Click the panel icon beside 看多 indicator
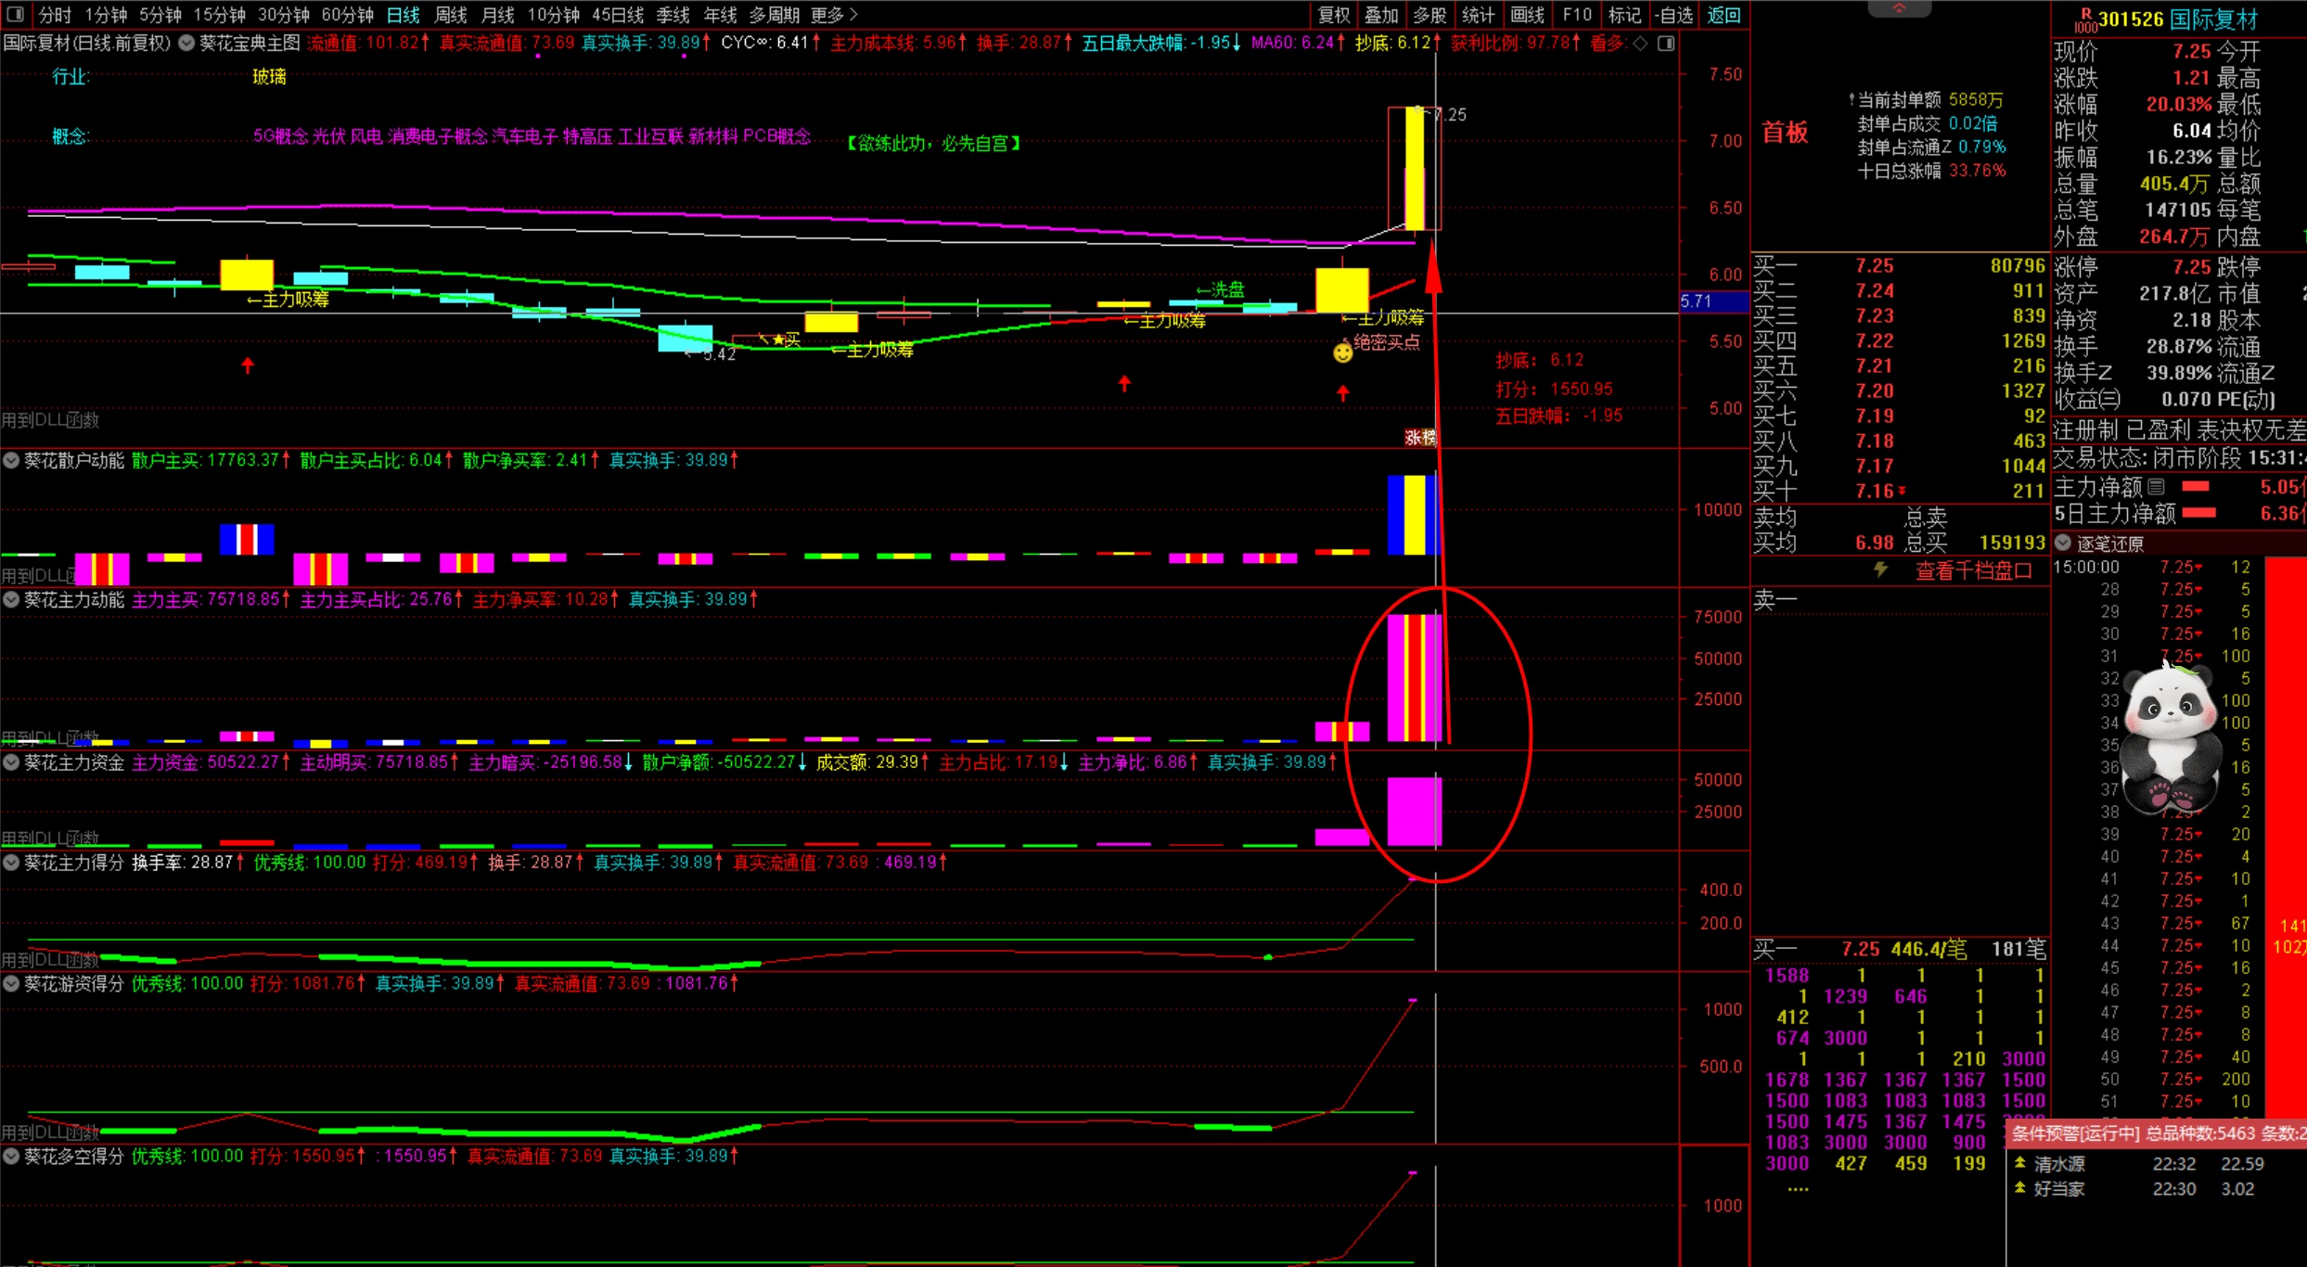This screenshot has width=2307, height=1267. tap(1666, 44)
